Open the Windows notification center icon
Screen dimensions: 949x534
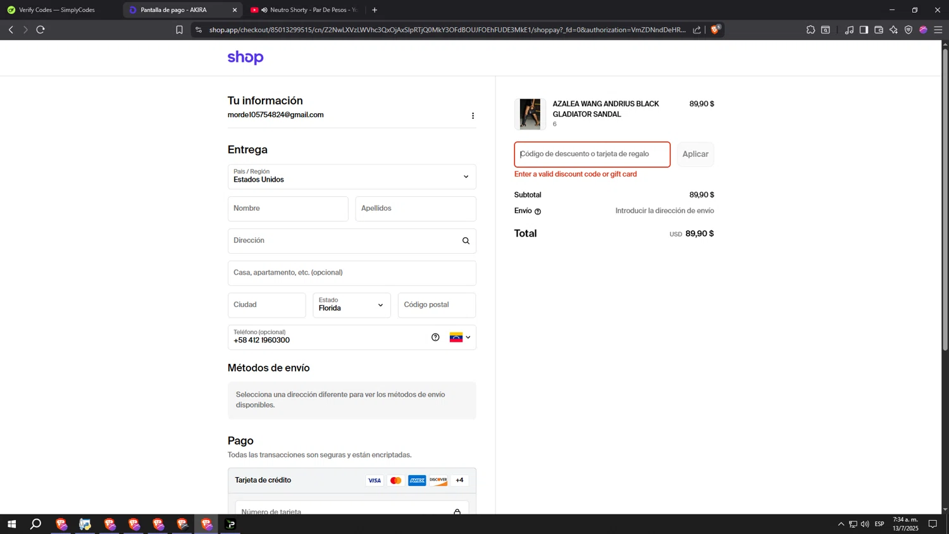[933, 524]
